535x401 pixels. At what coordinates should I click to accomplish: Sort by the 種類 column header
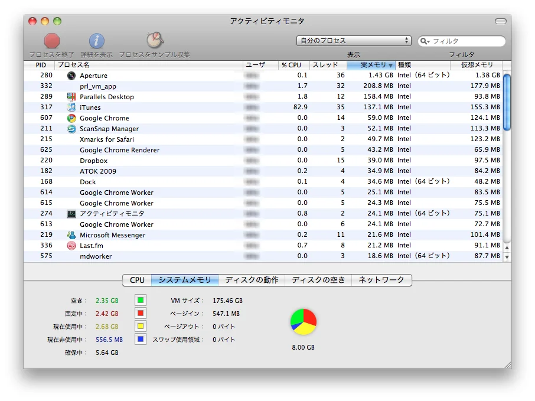click(422, 65)
